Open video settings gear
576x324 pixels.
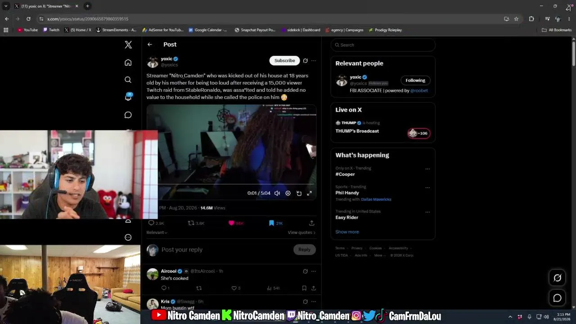click(x=288, y=193)
